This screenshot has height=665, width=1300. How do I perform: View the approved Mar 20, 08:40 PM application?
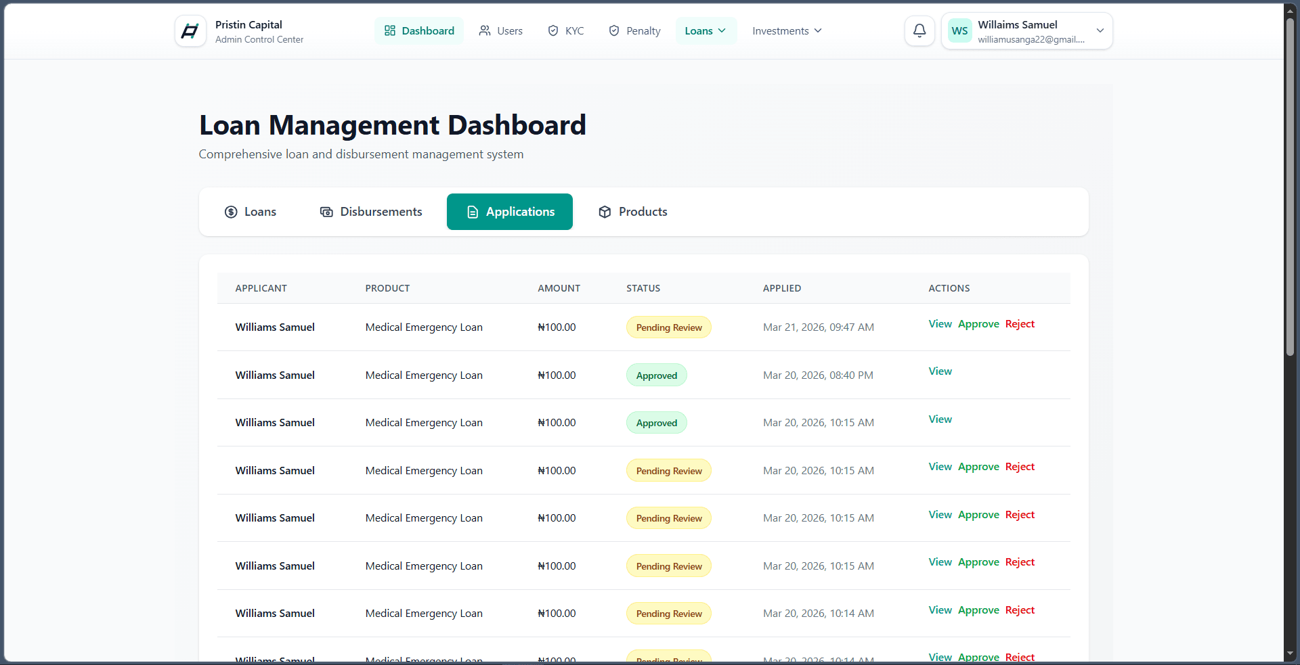point(940,371)
